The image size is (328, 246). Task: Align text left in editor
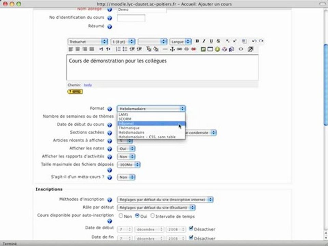click(x=71, y=49)
